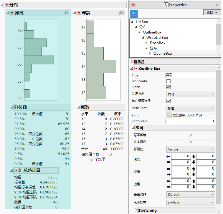Collapse the 编辑 section

(x=133, y=128)
